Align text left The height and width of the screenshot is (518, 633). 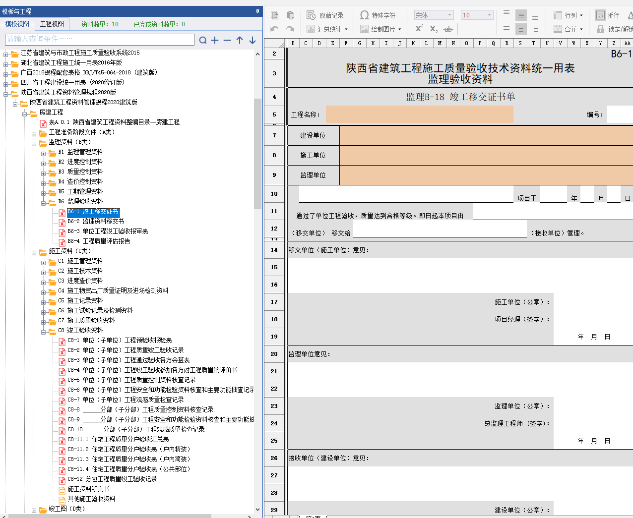pos(506,29)
